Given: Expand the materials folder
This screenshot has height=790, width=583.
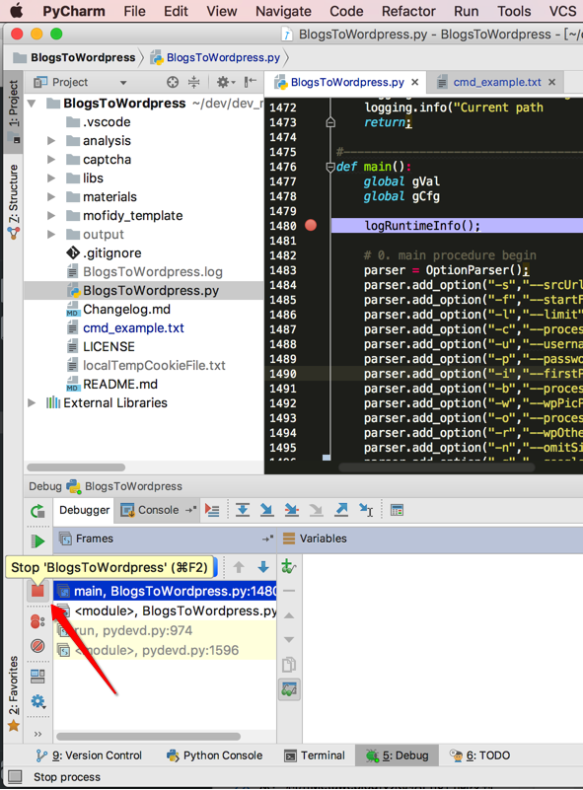Looking at the screenshot, I should tap(51, 196).
